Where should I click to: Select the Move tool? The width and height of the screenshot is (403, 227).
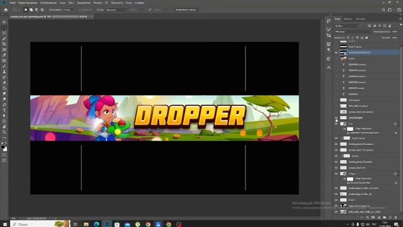click(4, 22)
